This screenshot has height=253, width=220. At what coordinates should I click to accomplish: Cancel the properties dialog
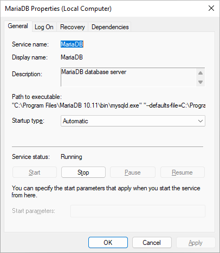pyautogui.click(x=152, y=243)
